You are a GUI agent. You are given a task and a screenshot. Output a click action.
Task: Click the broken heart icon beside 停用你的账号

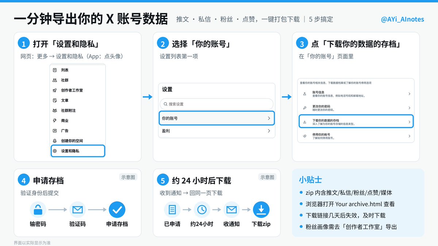305,136
